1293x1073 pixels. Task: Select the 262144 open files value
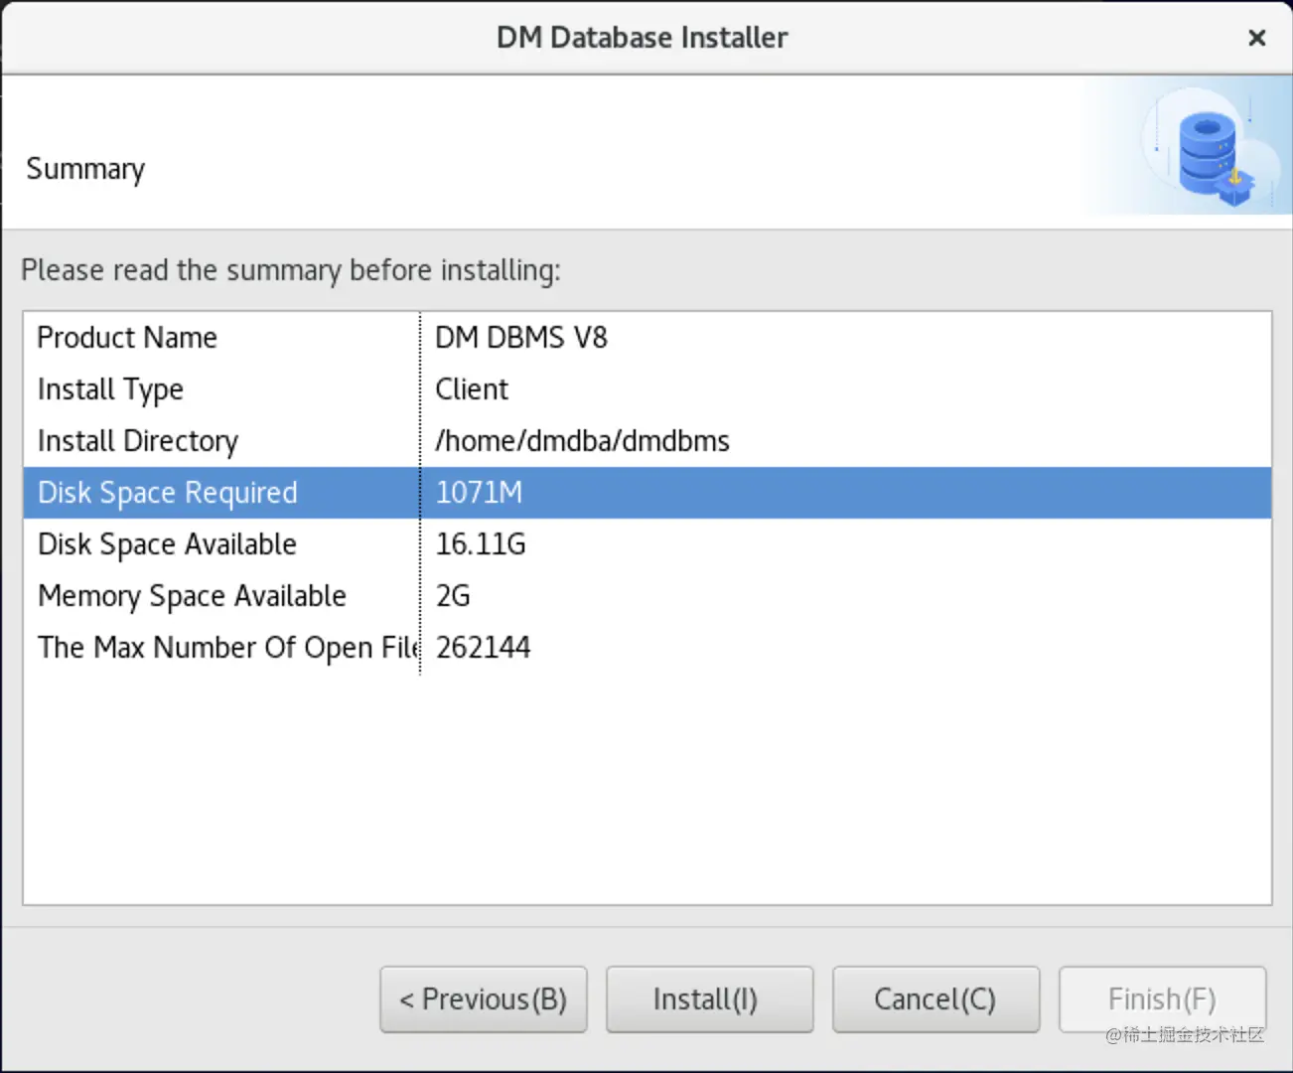pyautogui.click(x=483, y=648)
